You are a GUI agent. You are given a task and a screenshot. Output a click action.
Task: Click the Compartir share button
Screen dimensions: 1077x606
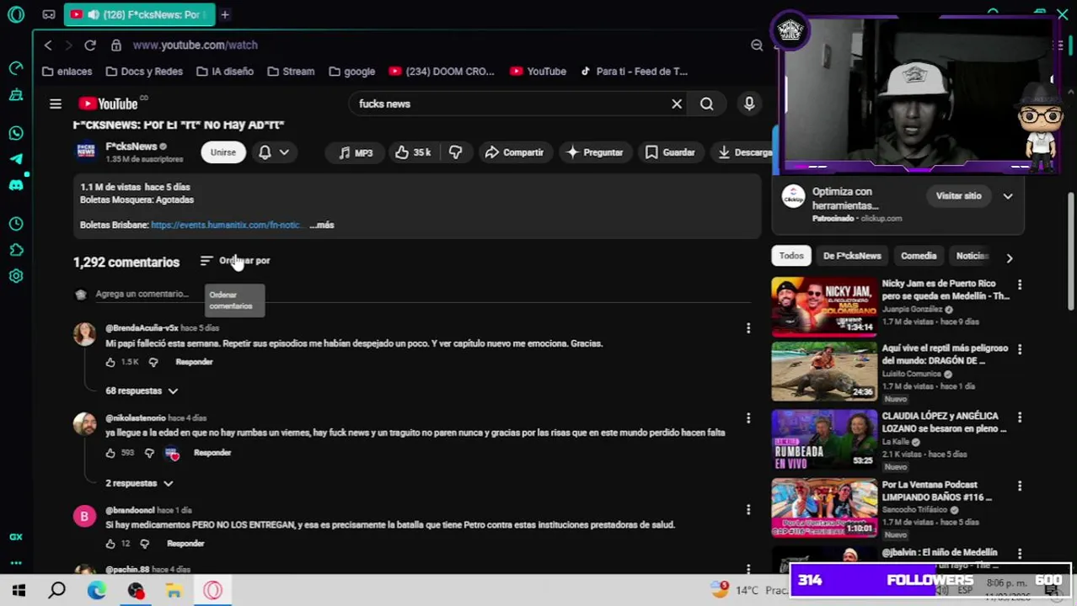point(514,152)
